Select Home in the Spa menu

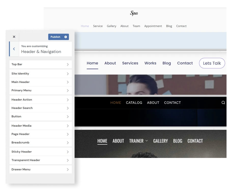(x=85, y=26)
